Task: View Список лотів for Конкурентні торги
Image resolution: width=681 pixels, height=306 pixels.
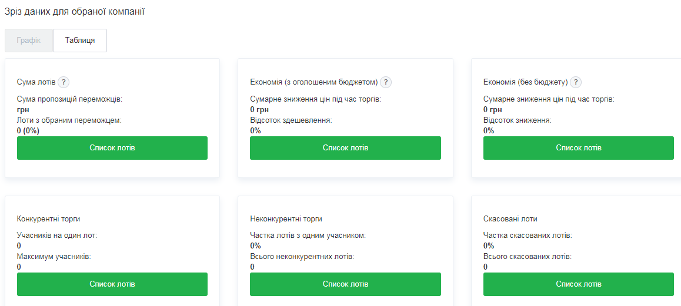Action: coord(112,284)
